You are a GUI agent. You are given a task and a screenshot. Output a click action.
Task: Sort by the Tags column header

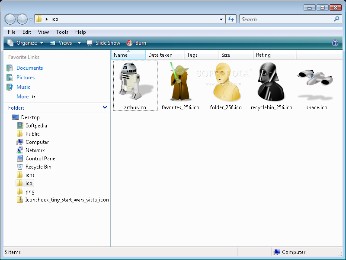[202, 55]
